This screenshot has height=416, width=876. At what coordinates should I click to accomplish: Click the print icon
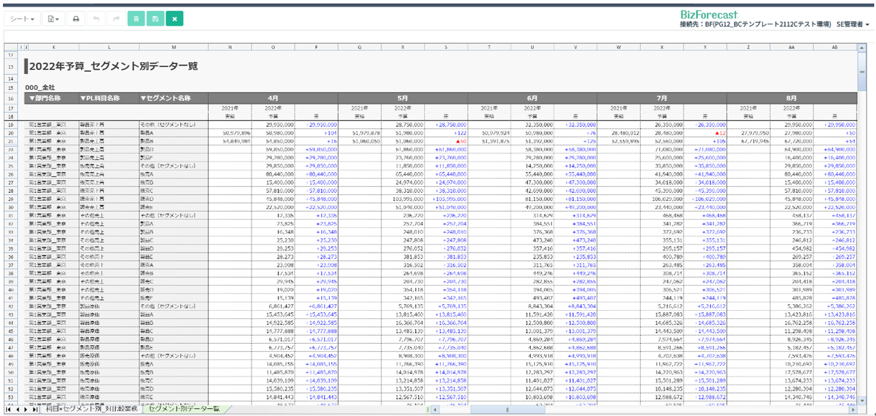click(x=76, y=19)
